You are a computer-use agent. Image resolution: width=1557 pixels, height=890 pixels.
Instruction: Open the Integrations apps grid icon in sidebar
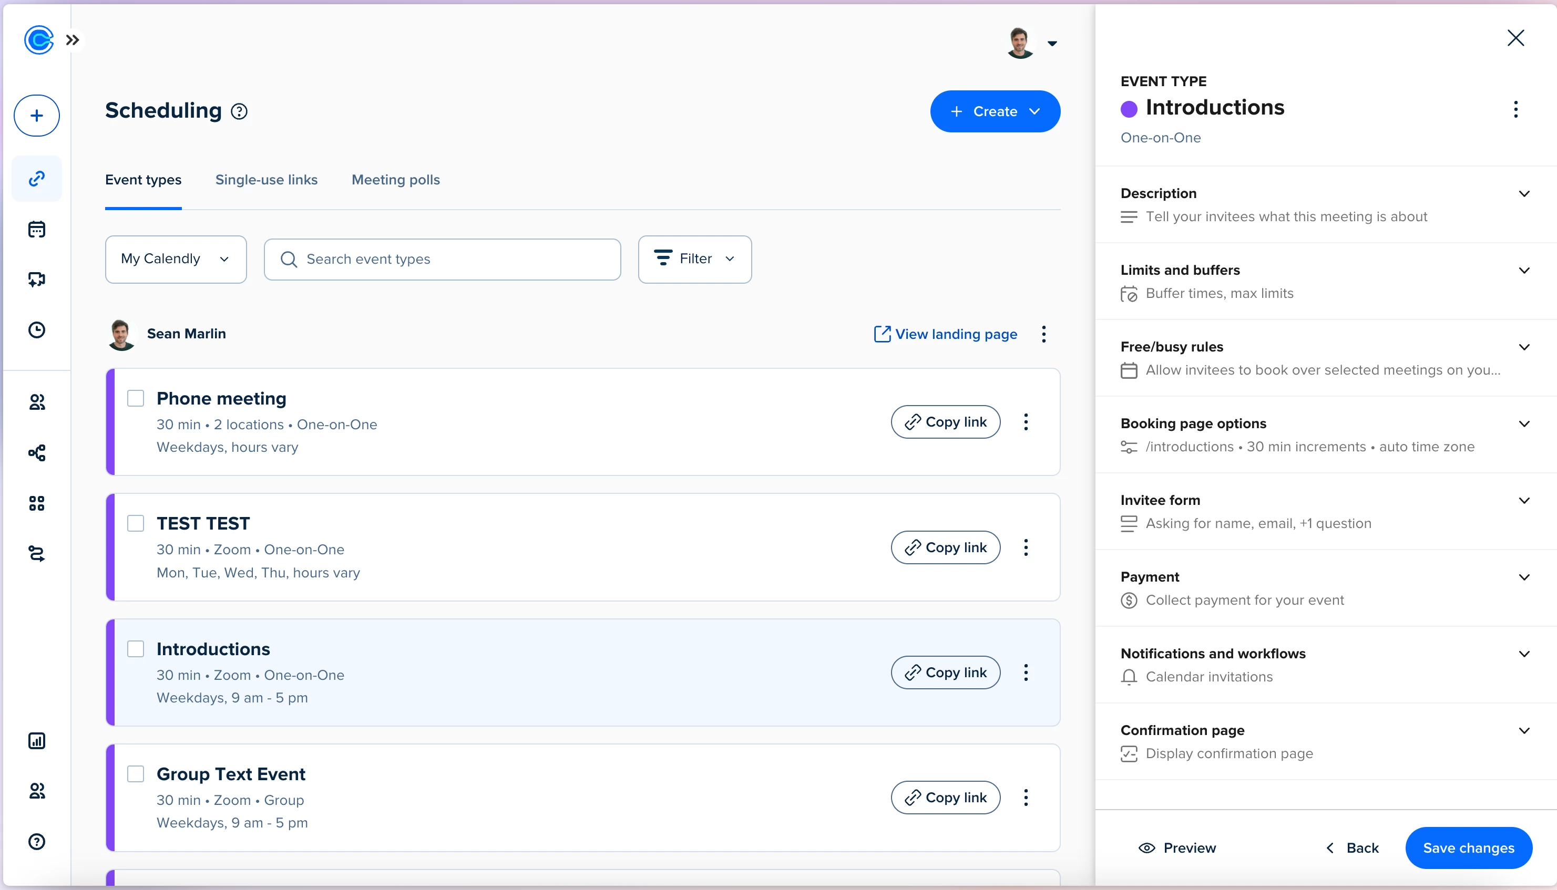(37, 503)
